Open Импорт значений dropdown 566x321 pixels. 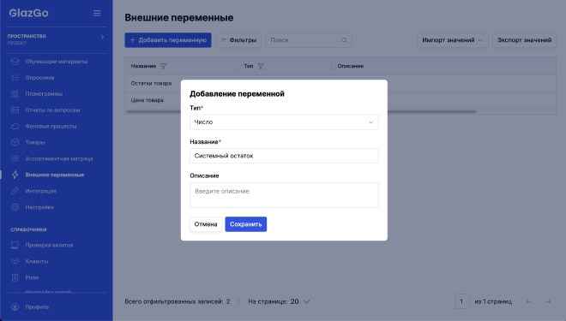(x=453, y=40)
